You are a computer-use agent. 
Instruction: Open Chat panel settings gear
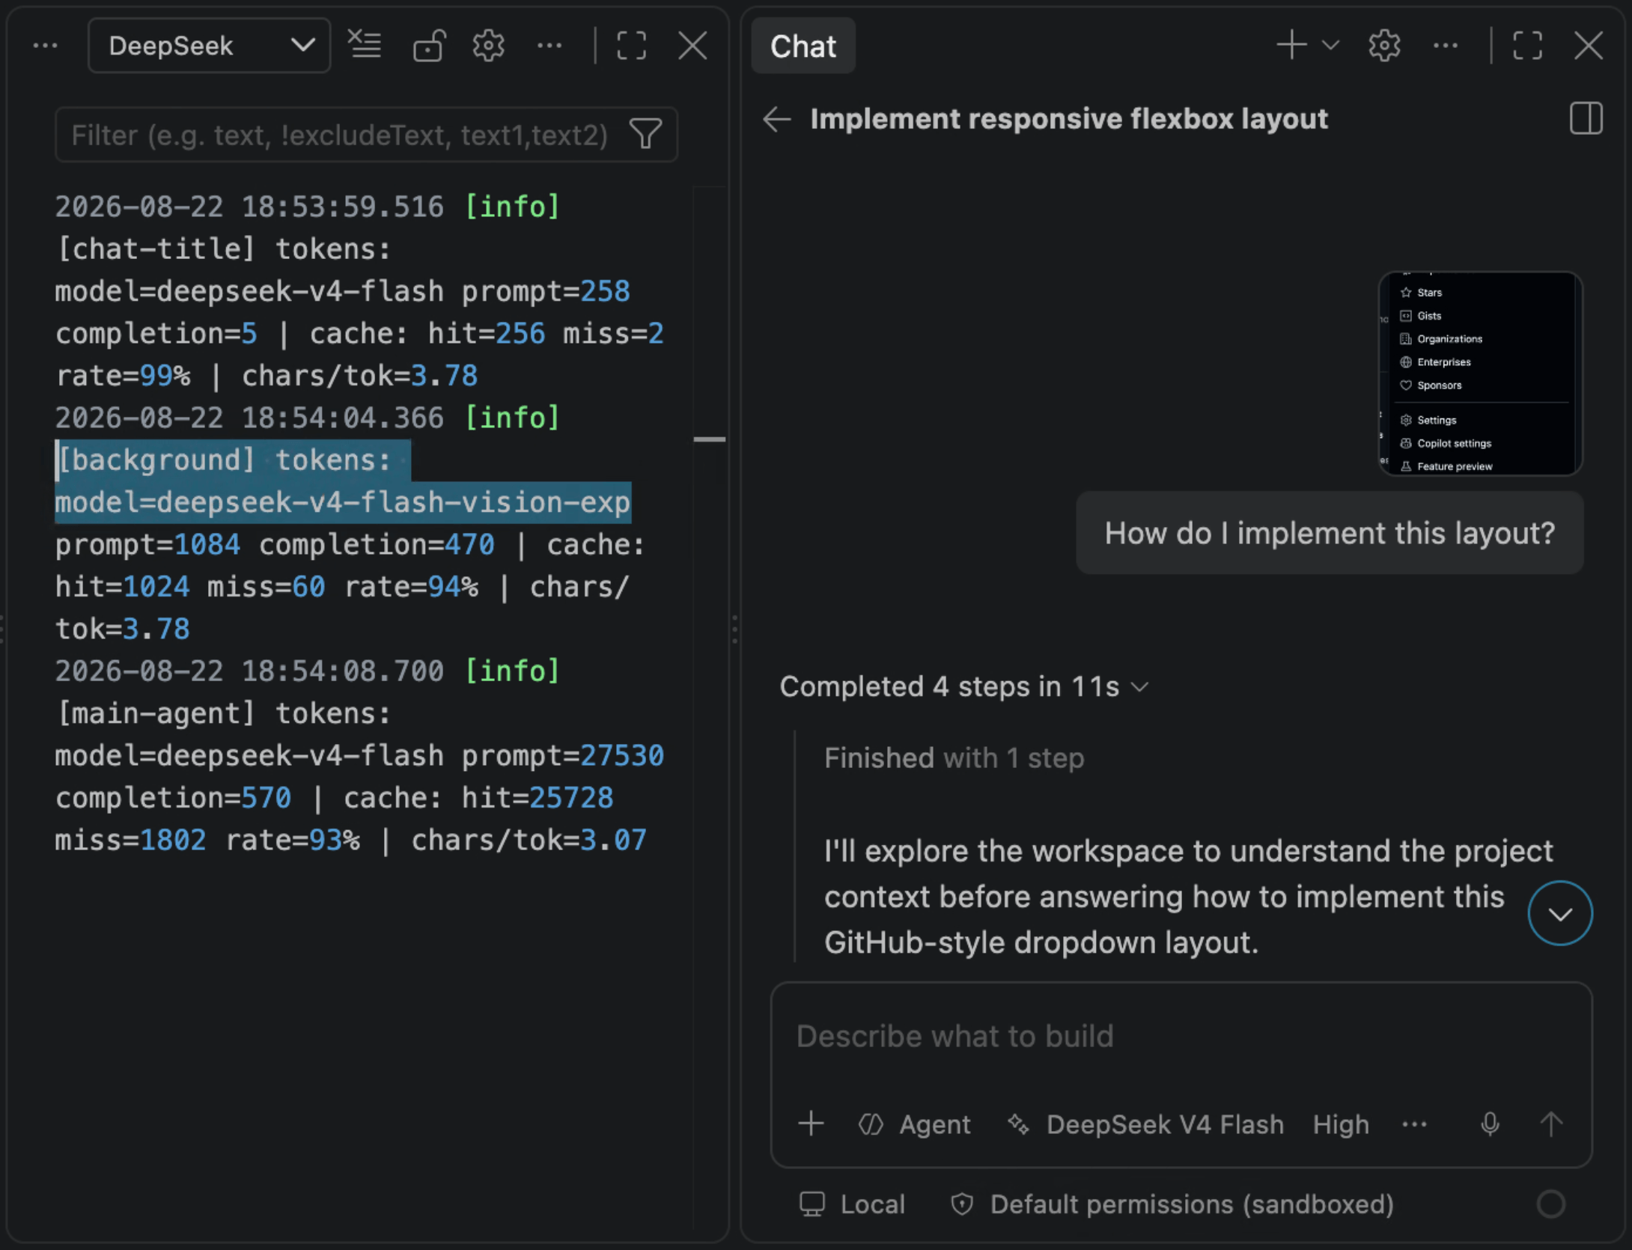tap(1384, 46)
